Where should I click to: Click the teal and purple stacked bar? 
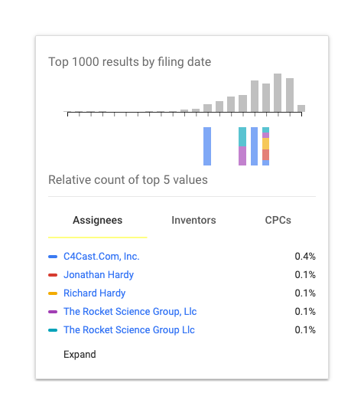click(242, 146)
